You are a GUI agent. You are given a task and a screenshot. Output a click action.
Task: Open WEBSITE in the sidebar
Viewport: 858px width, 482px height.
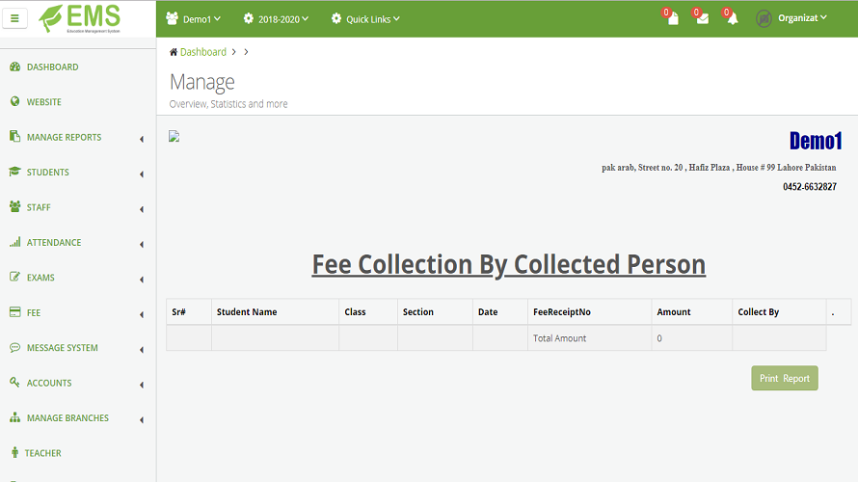[43, 102]
